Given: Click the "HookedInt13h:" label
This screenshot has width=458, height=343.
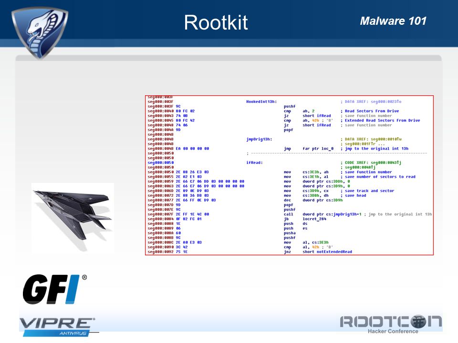Looking at the screenshot, I should [261, 102].
